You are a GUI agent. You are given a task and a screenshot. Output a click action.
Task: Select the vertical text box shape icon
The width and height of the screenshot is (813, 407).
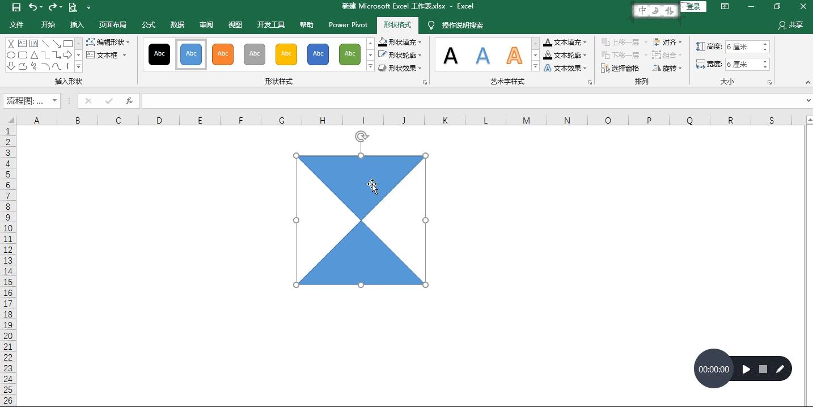click(x=33, y=44)
